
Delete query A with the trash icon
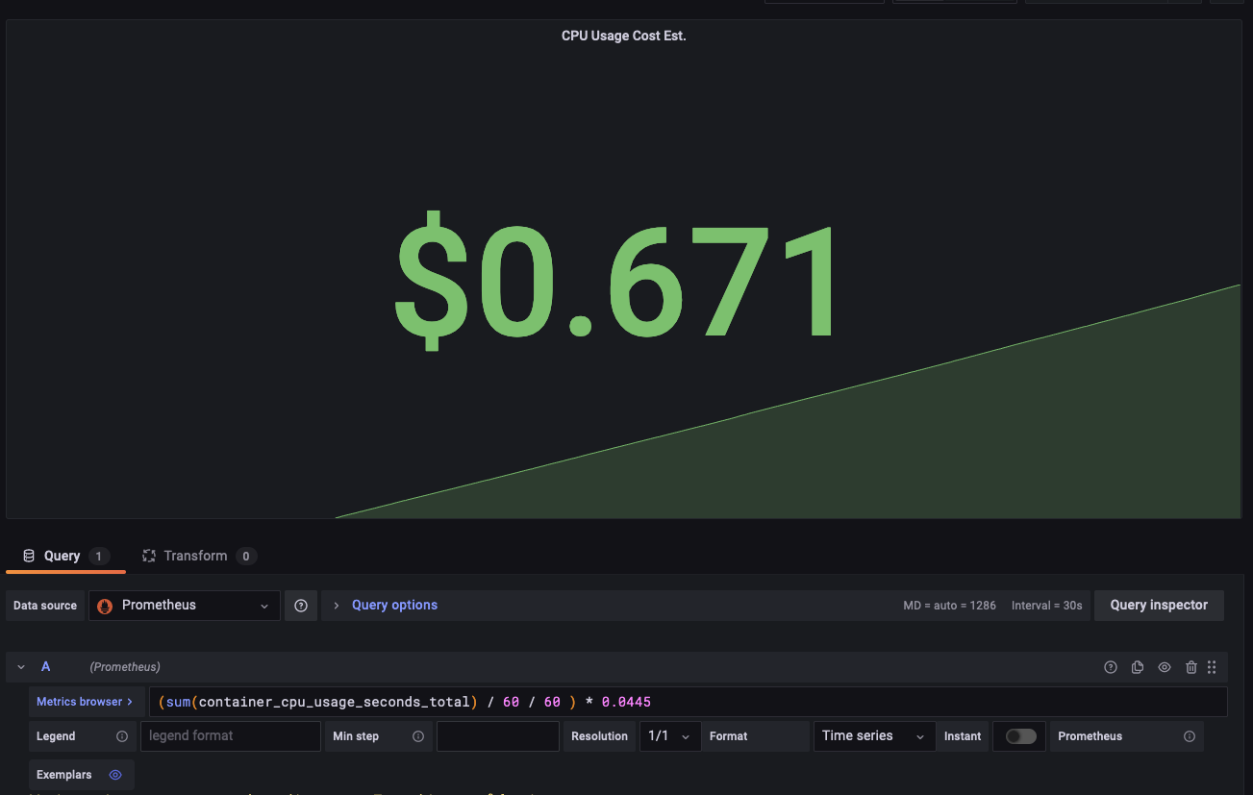click(x=1190, y=666)
